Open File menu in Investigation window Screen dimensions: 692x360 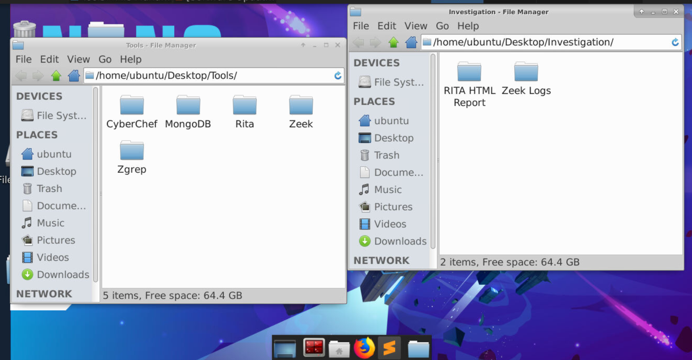361,26
